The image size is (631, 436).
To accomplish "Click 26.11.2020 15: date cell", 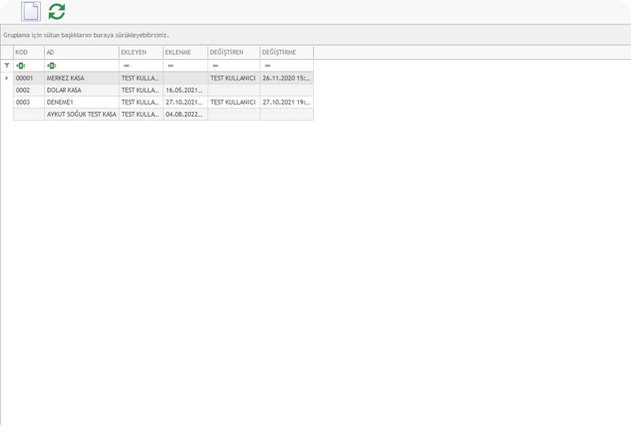I will 286,78.
